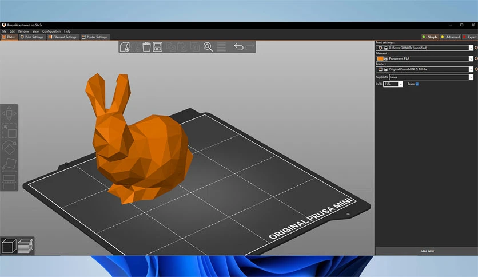
Task: Click the Add instance icon
Action: 195,47
